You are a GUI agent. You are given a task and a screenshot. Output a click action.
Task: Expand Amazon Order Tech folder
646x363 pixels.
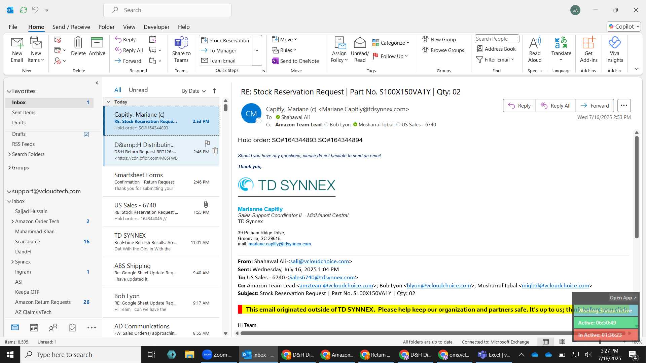point(12,221)
